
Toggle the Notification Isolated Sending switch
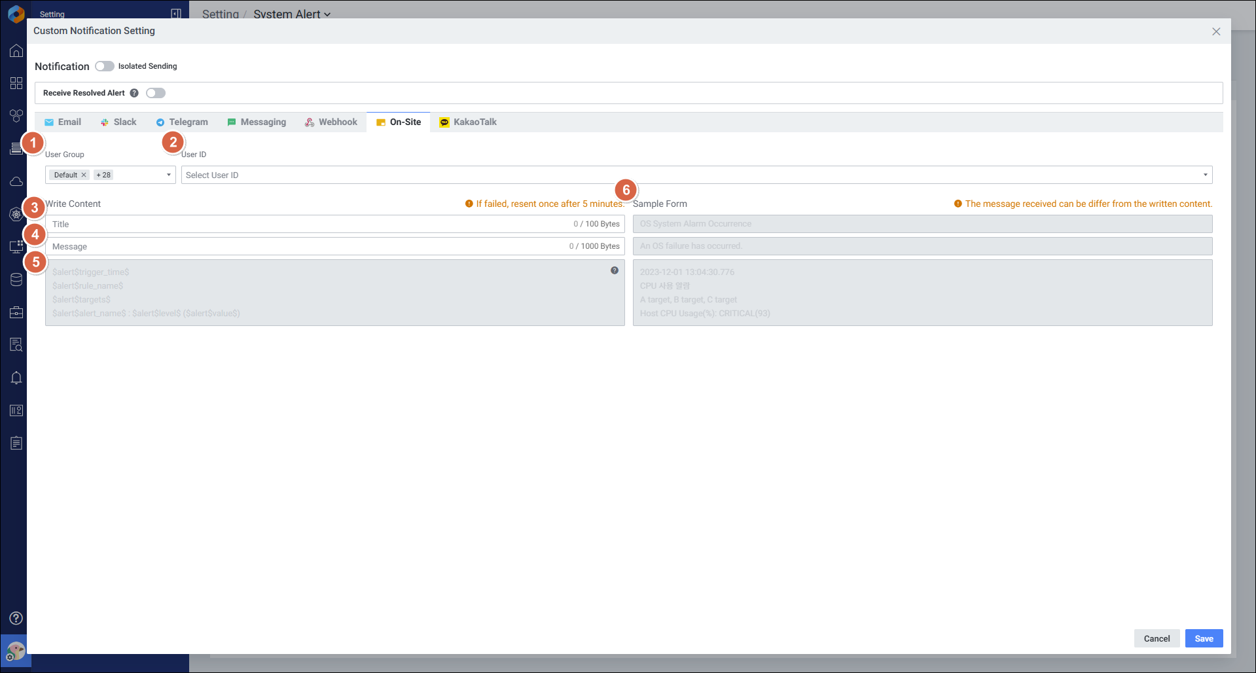point(104,66)
